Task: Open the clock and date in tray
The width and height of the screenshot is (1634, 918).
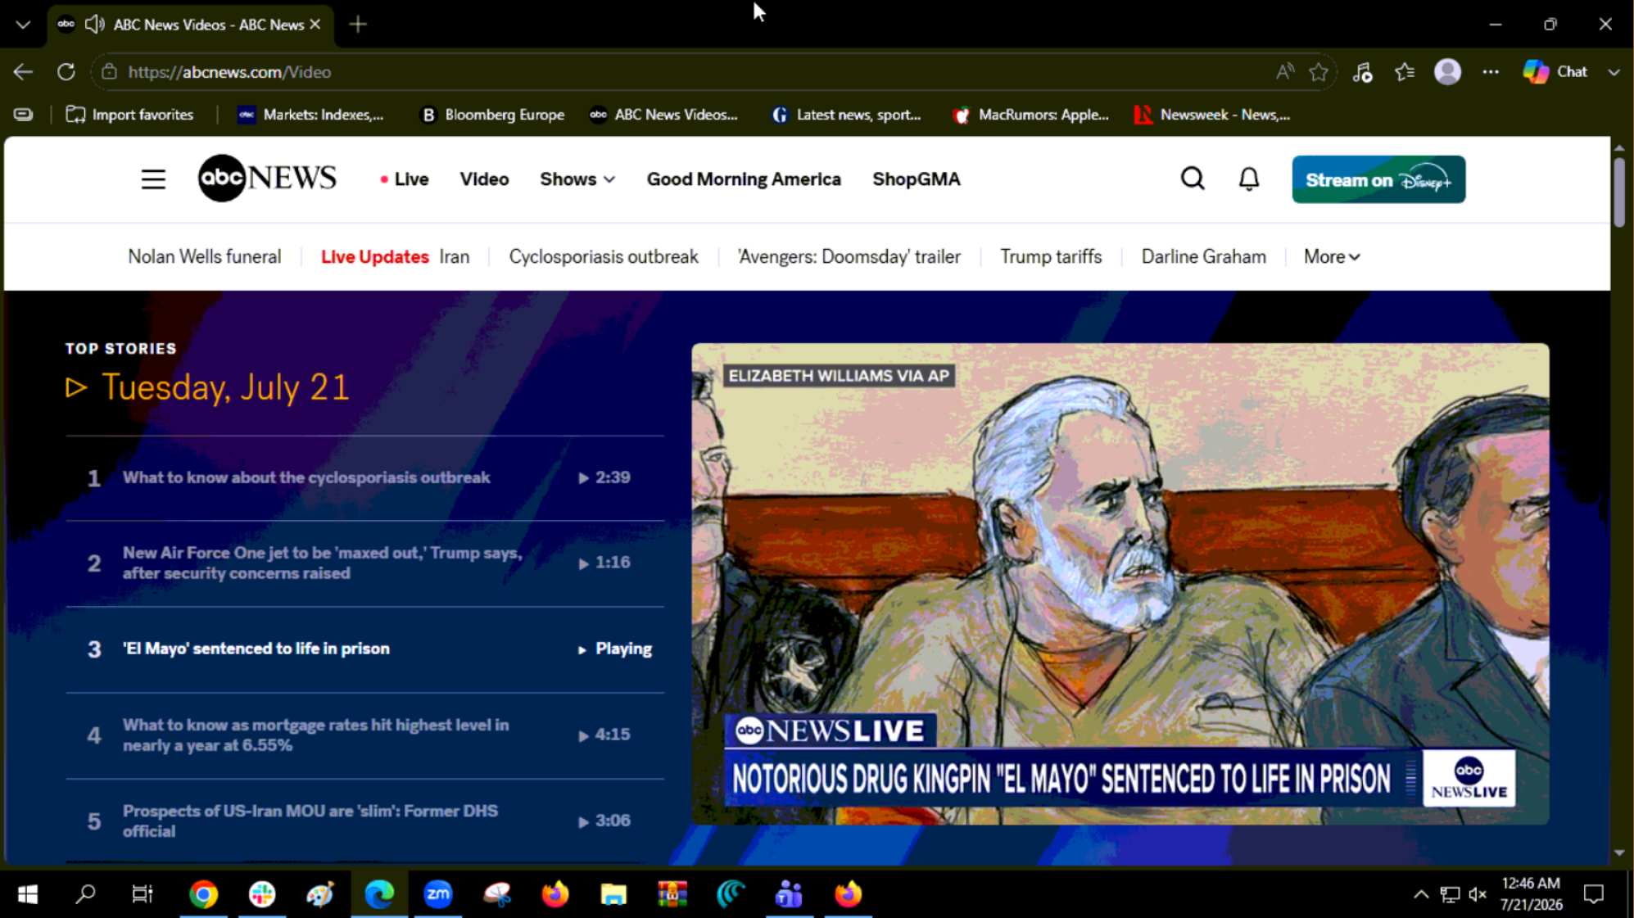Action: (x=1531, y=893)
